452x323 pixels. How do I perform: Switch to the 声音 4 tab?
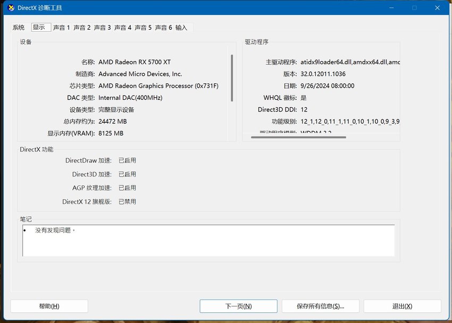123,27
